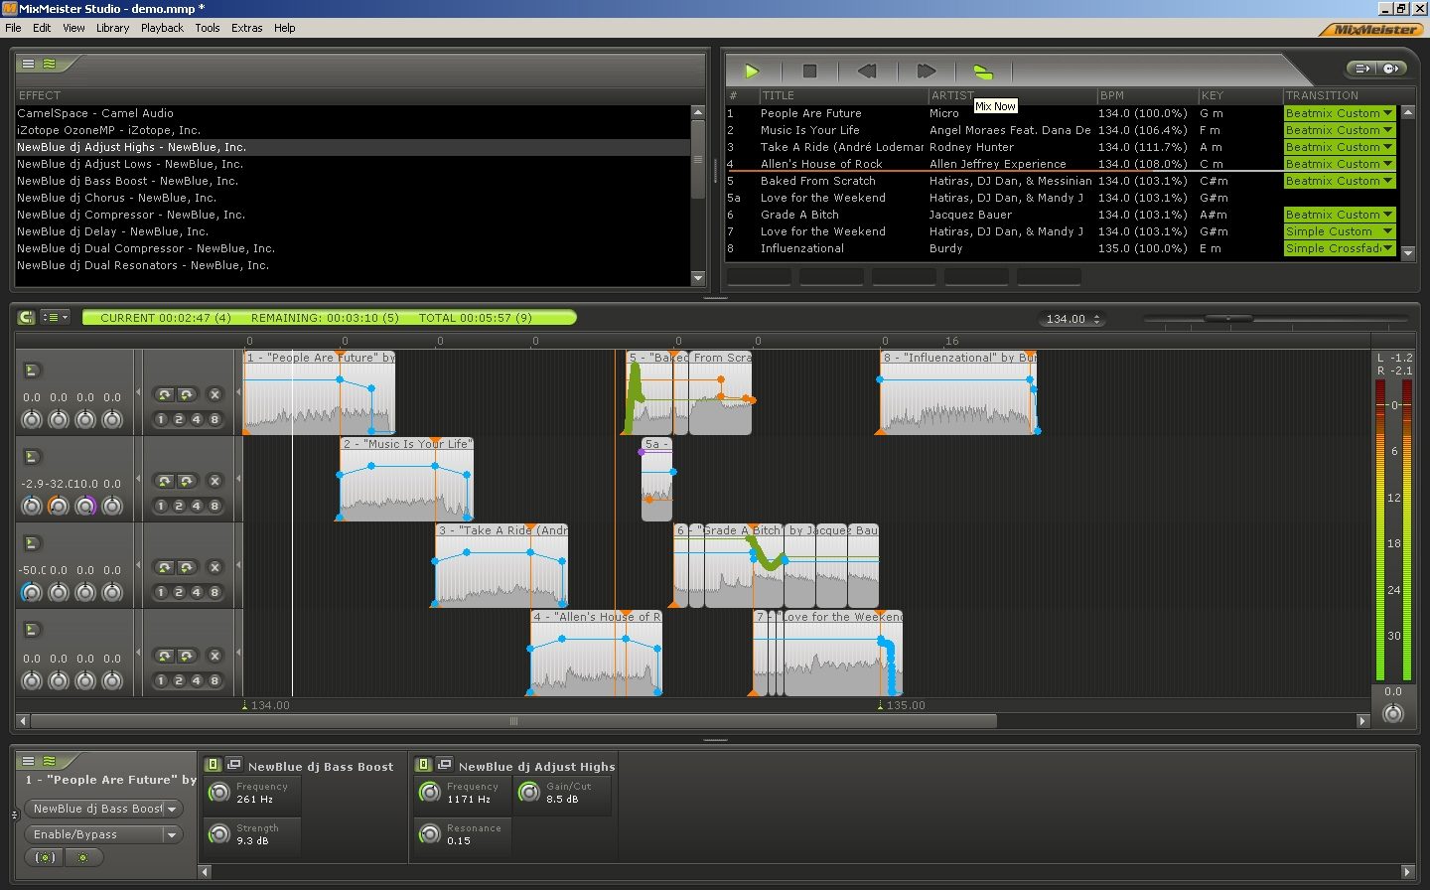Click the track 1 header icon
1430x890 pixels.
coord(32,371)
